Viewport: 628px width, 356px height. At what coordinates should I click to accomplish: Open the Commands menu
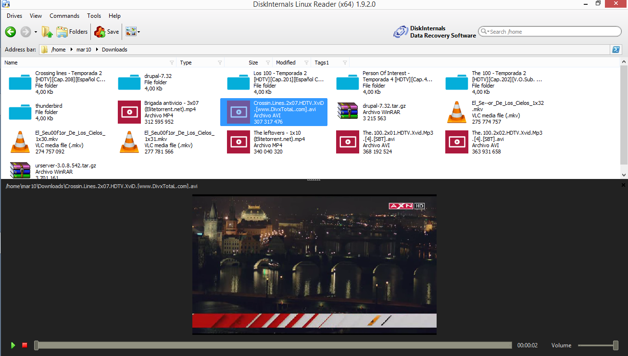point(64,16)
